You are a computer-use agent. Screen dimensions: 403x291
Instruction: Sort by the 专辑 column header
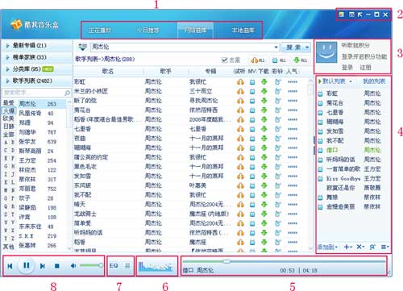coord(210,72)
